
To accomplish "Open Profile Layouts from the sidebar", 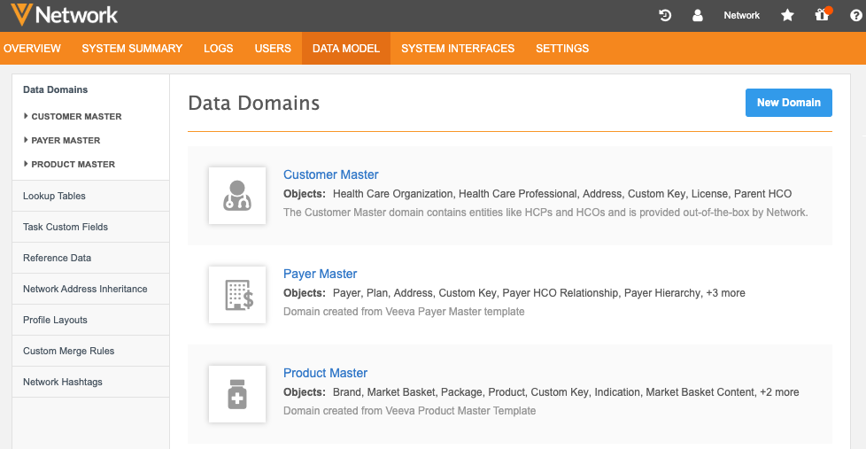I will coord(55,320).
